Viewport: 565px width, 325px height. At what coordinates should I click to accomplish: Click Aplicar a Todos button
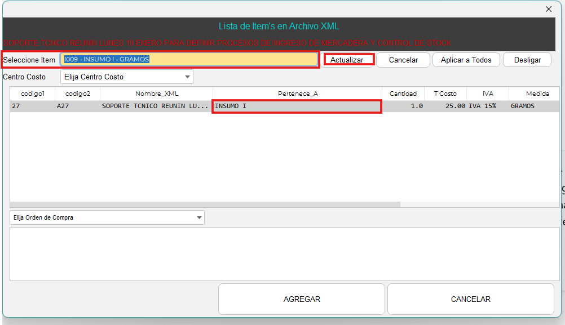click(466, 60)
